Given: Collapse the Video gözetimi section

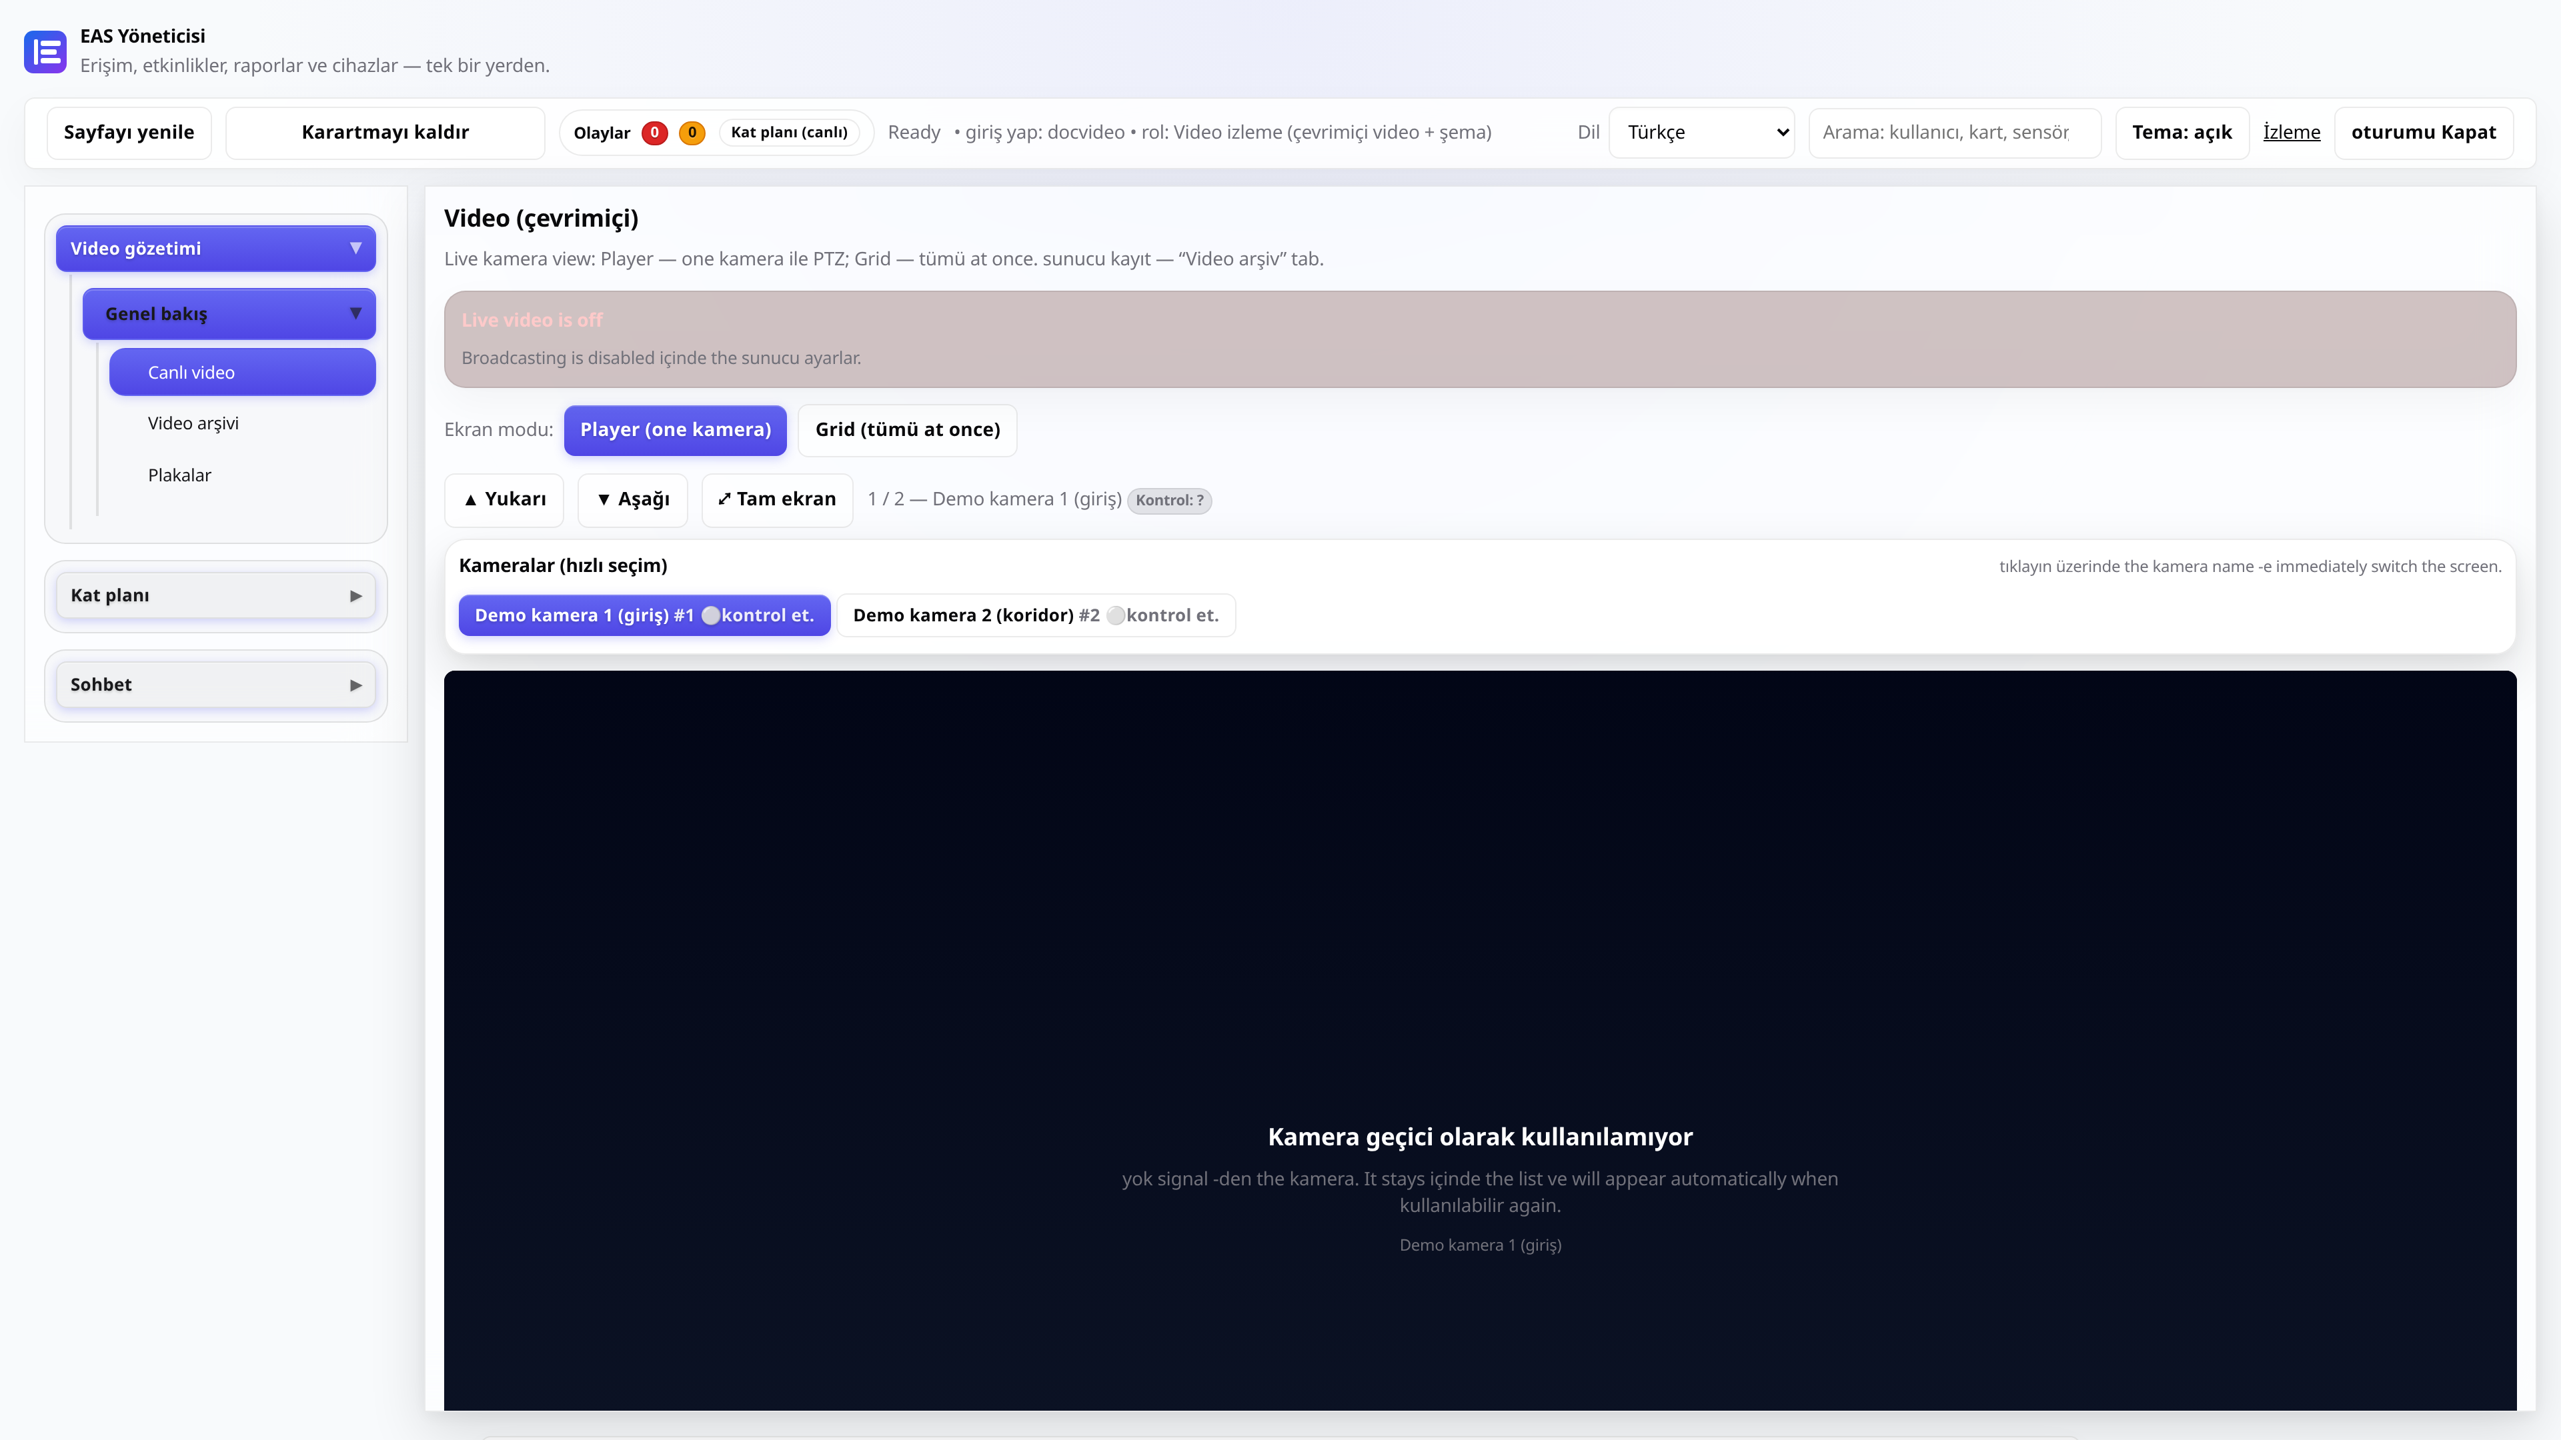Looking at the screenshot, I should tap(215, 249).
